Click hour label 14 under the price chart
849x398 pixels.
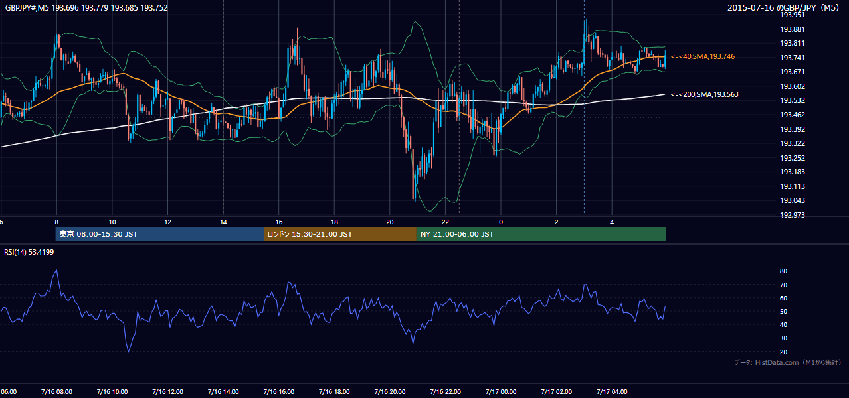pyautogui.click(x=223, y=222)
